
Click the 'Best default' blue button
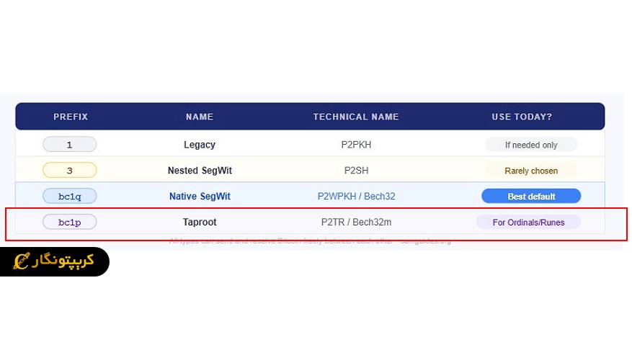click(x=531, y=197)
